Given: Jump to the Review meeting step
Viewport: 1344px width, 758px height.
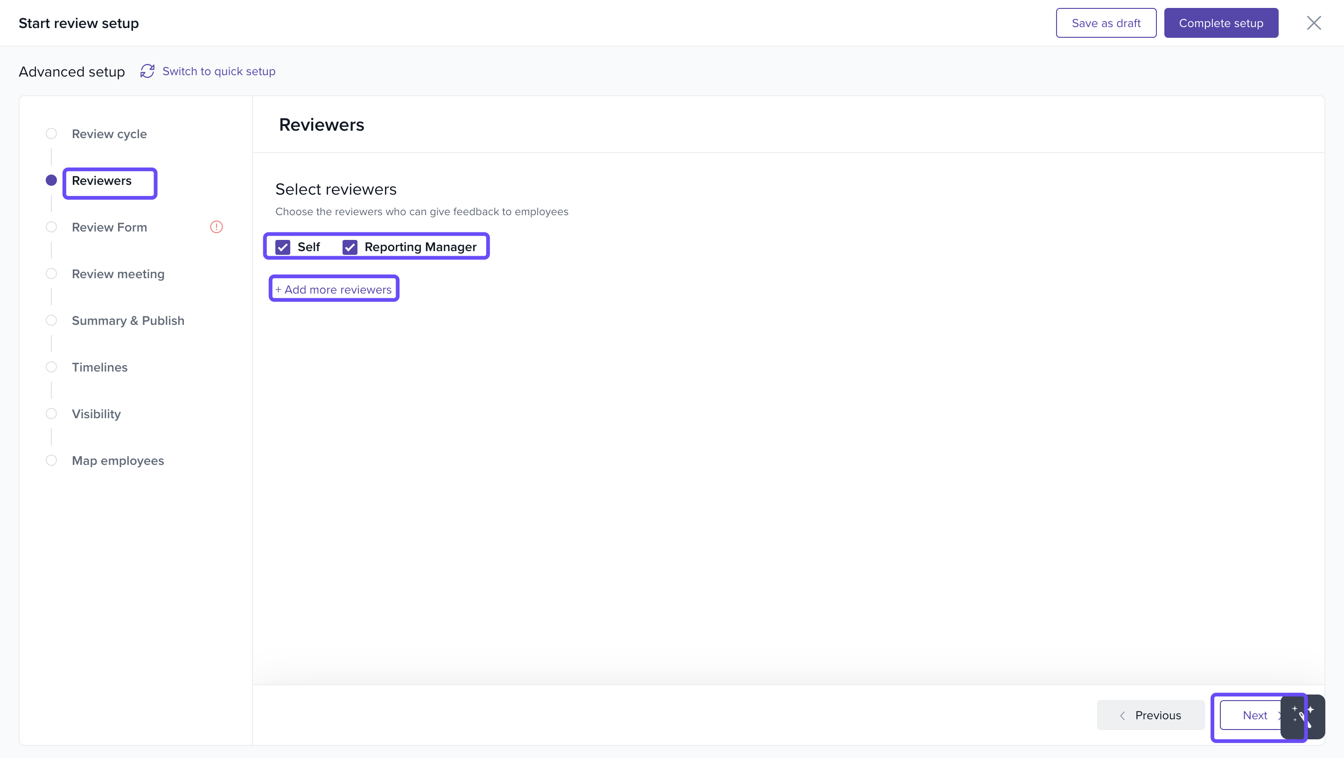Looking at the screenshot, I should (118, 274).
